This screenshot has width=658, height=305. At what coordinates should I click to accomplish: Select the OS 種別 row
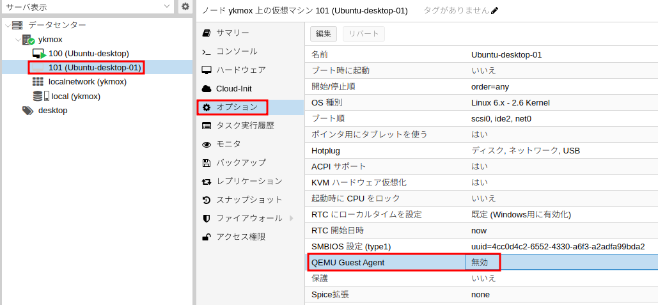(x=482, y=102)
